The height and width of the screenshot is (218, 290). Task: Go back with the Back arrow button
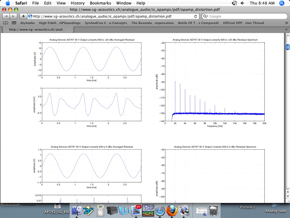(x=6, y=16)
